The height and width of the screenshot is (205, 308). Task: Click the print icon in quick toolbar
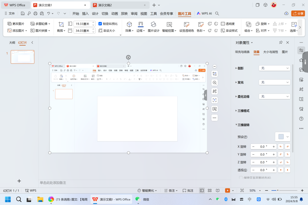35,14
